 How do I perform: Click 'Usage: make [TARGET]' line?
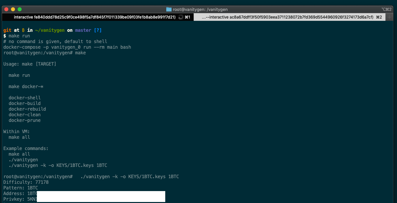point(30,64)
